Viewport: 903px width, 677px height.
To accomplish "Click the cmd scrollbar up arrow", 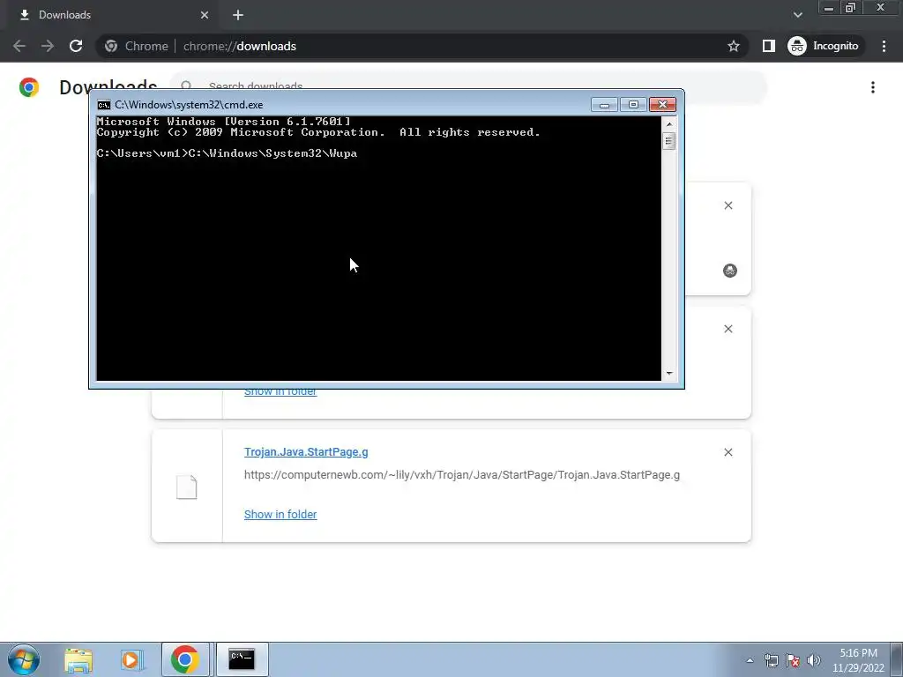I will coord(669,123).
